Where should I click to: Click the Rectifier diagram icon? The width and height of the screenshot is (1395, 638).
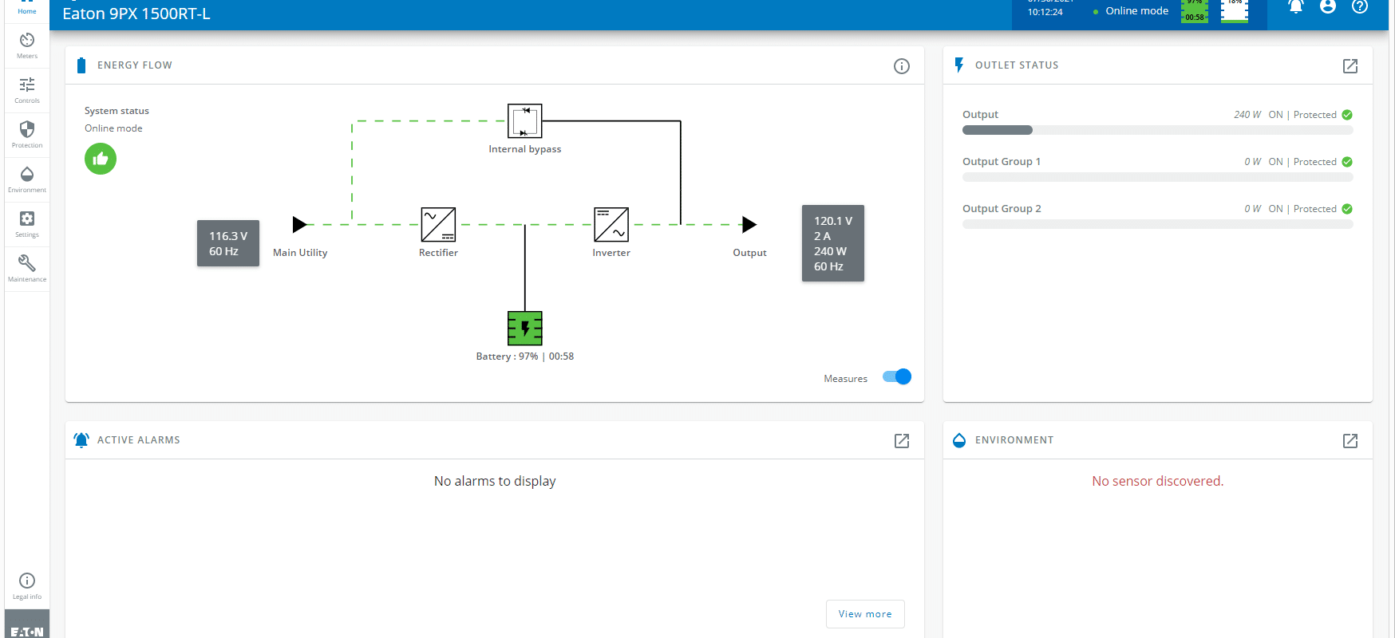click(438, 225)
